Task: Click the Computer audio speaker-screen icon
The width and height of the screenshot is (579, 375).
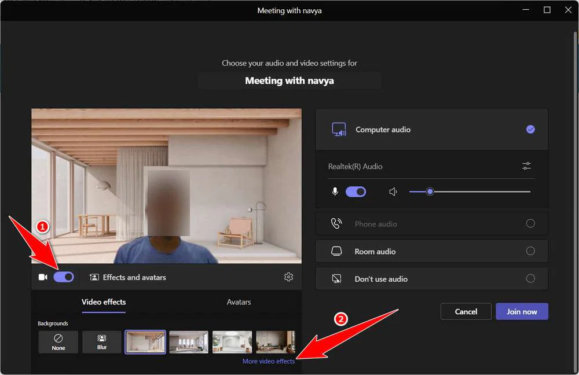Action: point(339,129)
